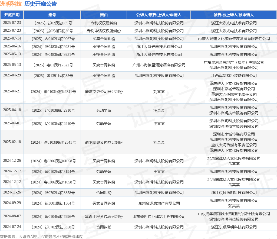Click plaintiff 克州金源房地产有限公司
This screenshot has height=239, width=277.
click(x=159, y=203)
